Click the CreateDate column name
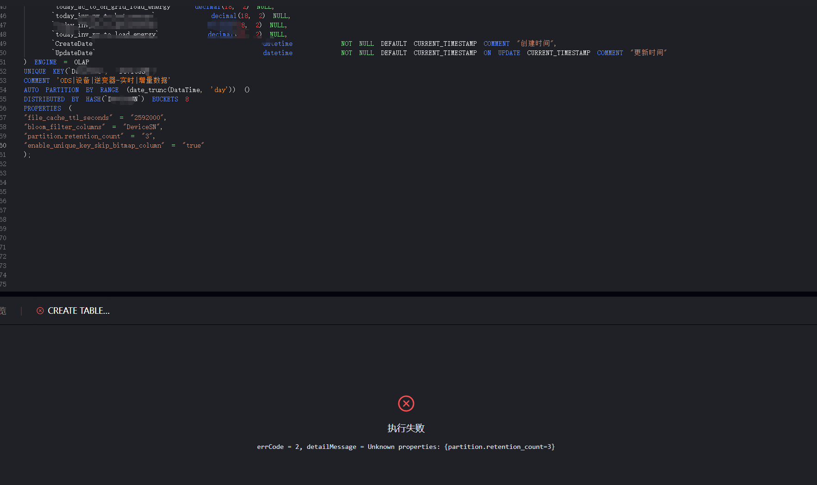The height and width of the screenshot is (485, 817). click(x=74, y=44)
